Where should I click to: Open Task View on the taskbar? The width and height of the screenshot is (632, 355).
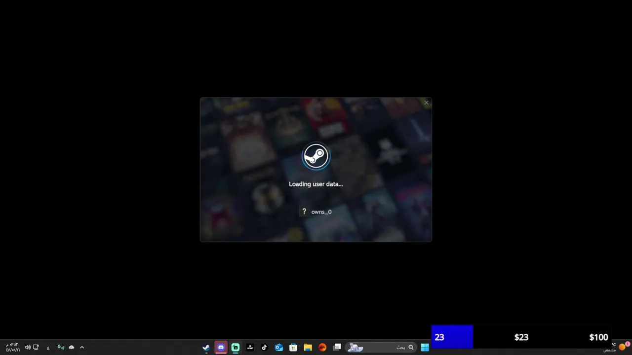337,348
